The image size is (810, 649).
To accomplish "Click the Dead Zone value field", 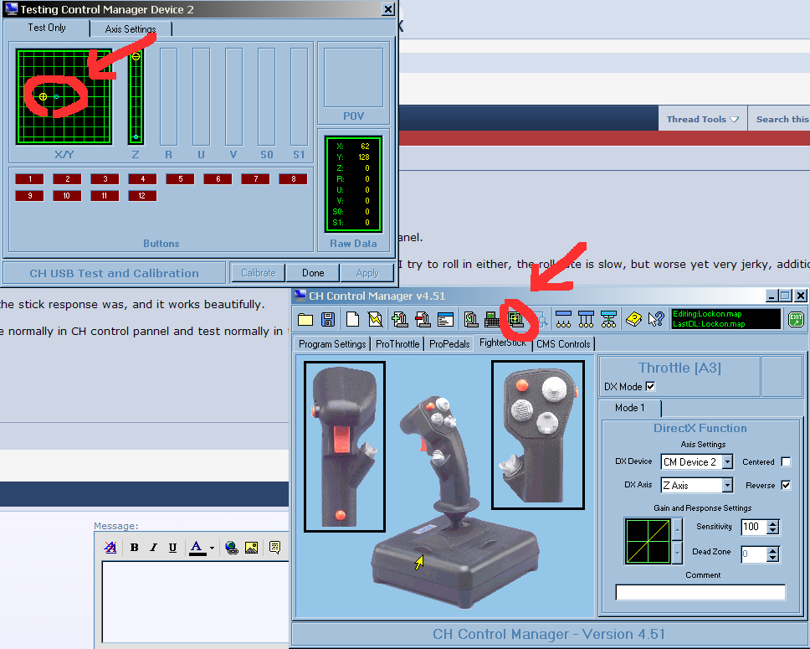I will [x=754, y=554].
